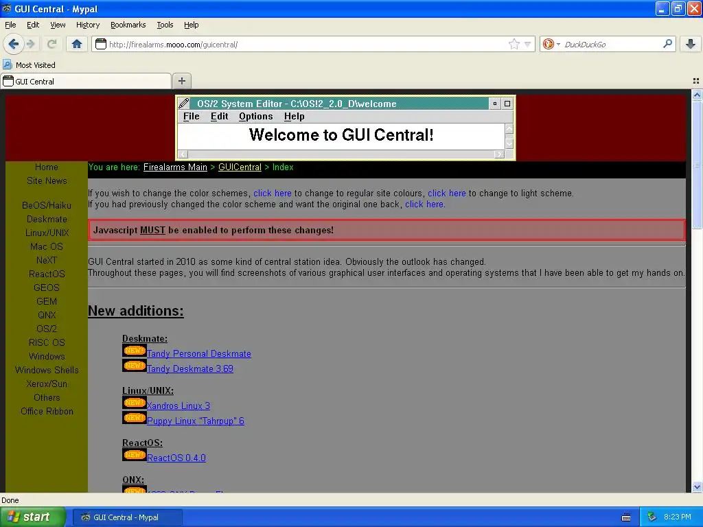Viewport: 703px width, 527px height.
Task: Open the Tools menu
Action: pyautogui.click(x=165, y=25)
